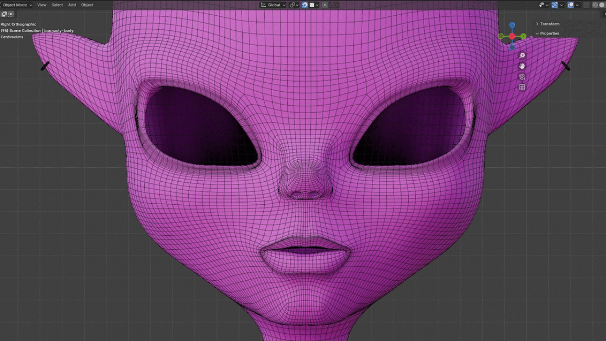Open the Add menu
The width and height of the screenshot is (606, 341).
72,5
